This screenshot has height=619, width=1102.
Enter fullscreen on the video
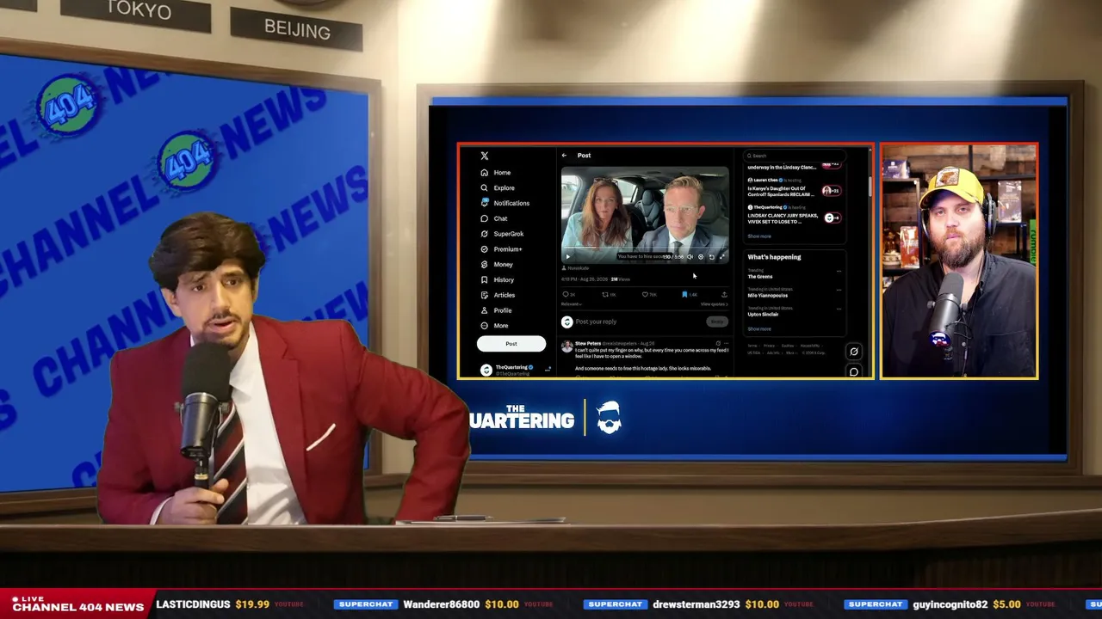point(722,256)
